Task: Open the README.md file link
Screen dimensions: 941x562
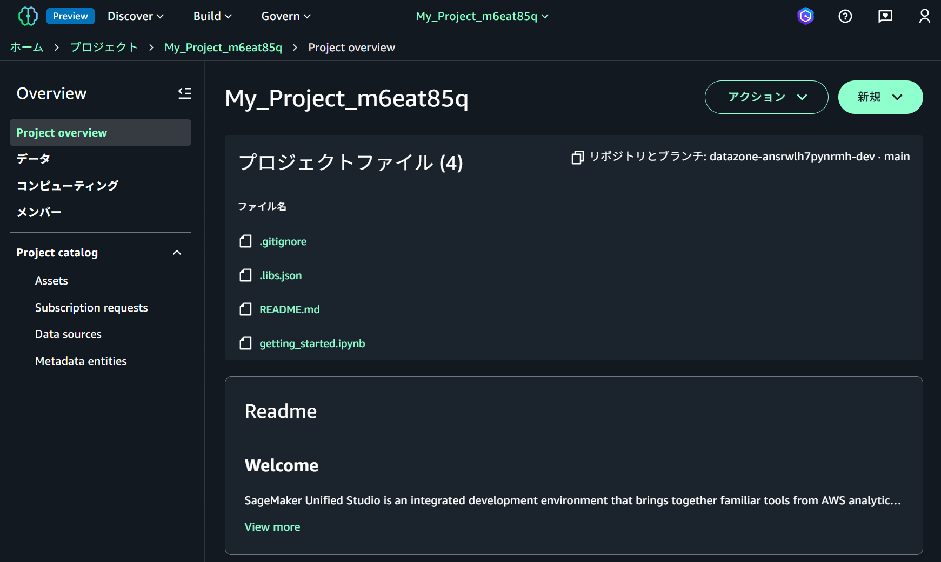Action: coord(290,309)
